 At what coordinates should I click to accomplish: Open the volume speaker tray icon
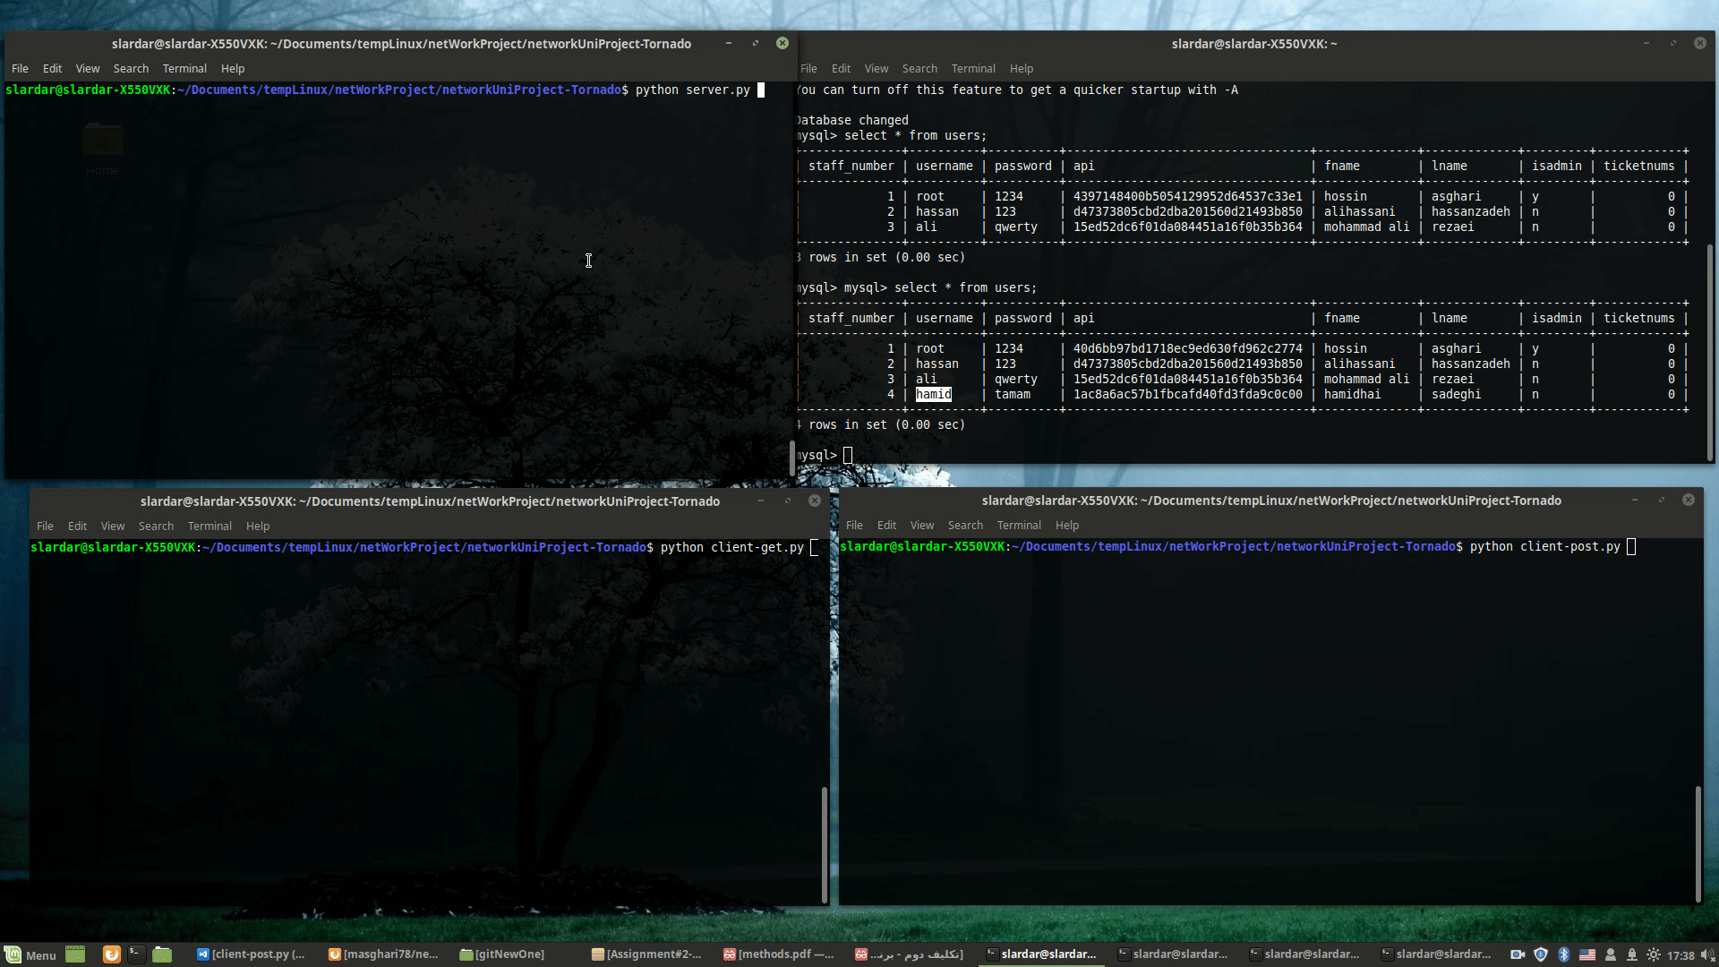tap(1706, 954)
